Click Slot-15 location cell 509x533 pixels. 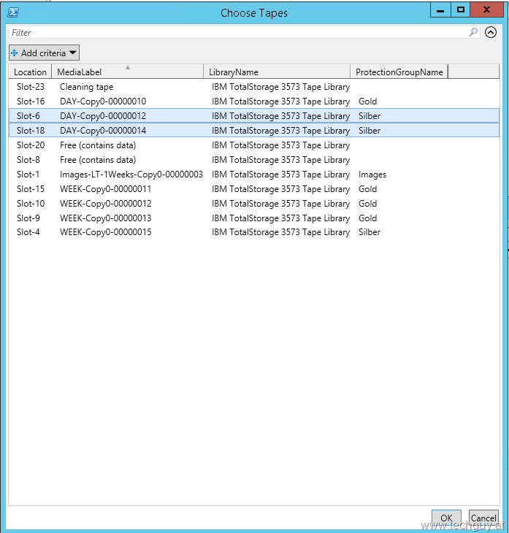(x=31, y=189)
